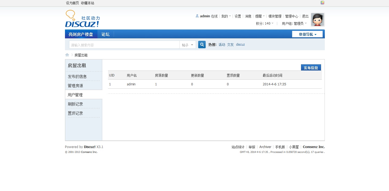Click the search content input field
This screenshot has height=191, width=389.
(124, 45)
